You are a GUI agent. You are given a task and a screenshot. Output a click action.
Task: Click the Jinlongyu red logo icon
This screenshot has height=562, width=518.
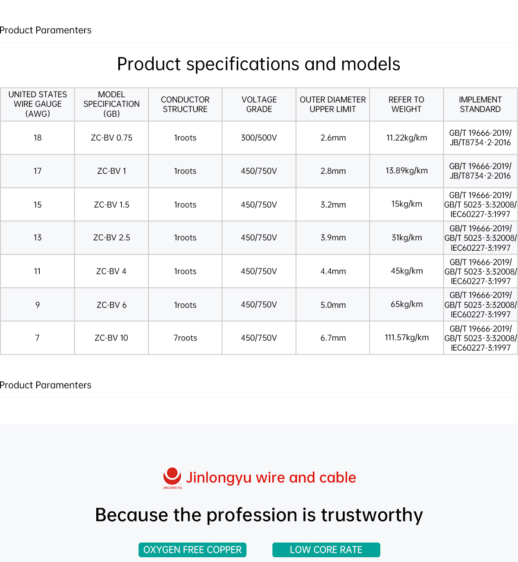[172, 478]
